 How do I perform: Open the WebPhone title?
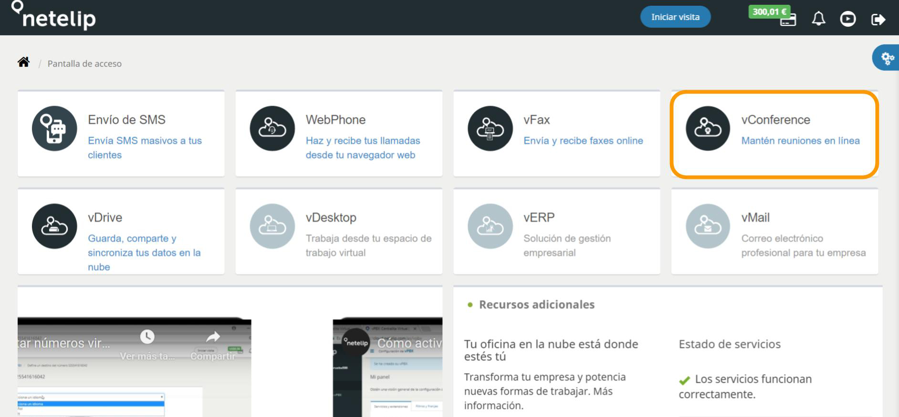(335, 119)
